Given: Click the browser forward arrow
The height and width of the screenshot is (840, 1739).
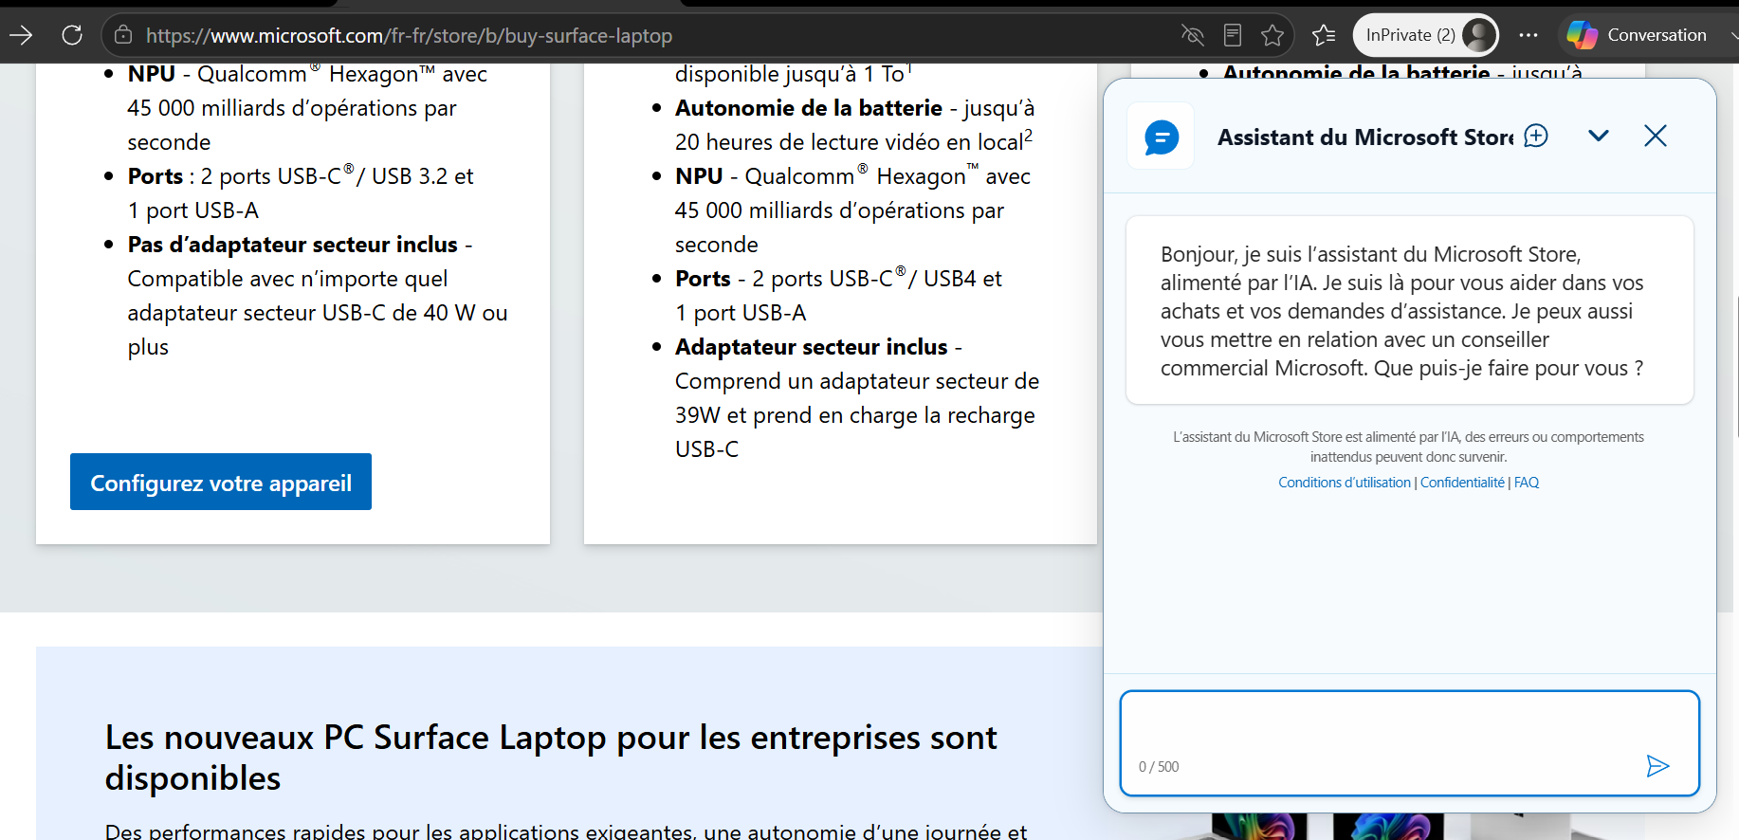Looking at the screenshot, I should pos(21,35).
